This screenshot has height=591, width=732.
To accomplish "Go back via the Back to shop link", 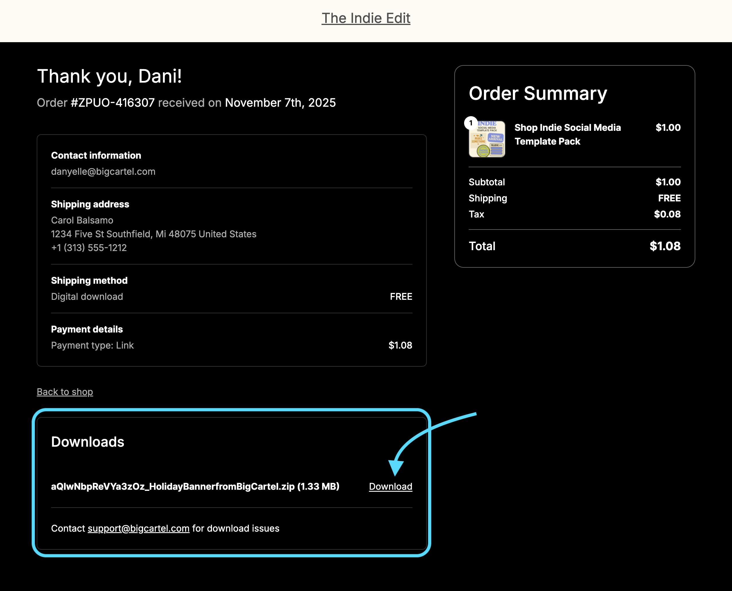I will pos(65,392).
